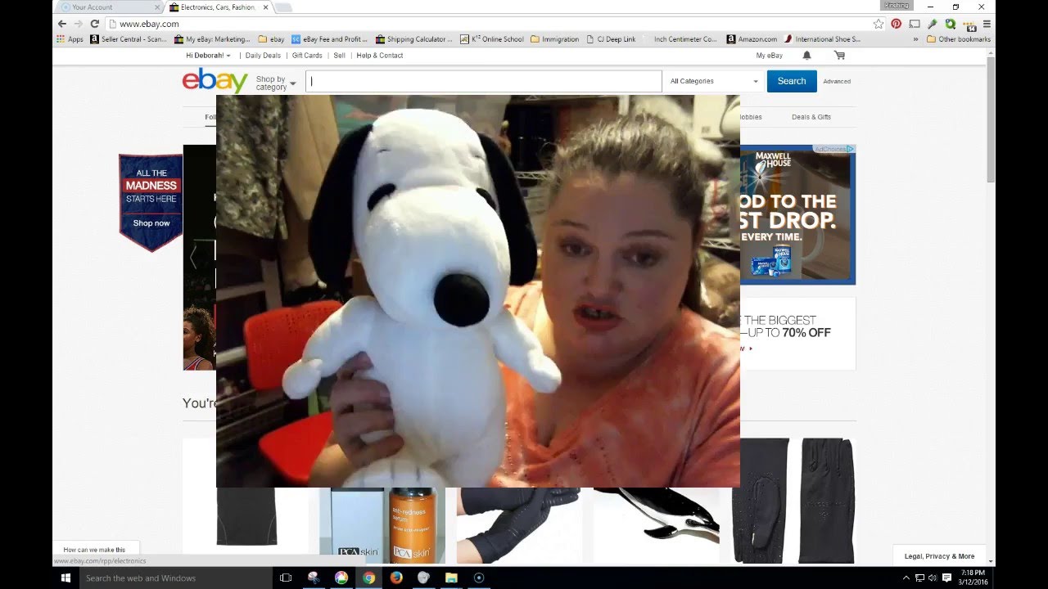The height and width of the screenshot is (589, 1048).
Task: Open Daily Deals link
Action: pyautogui.click(x=263, y=56)
